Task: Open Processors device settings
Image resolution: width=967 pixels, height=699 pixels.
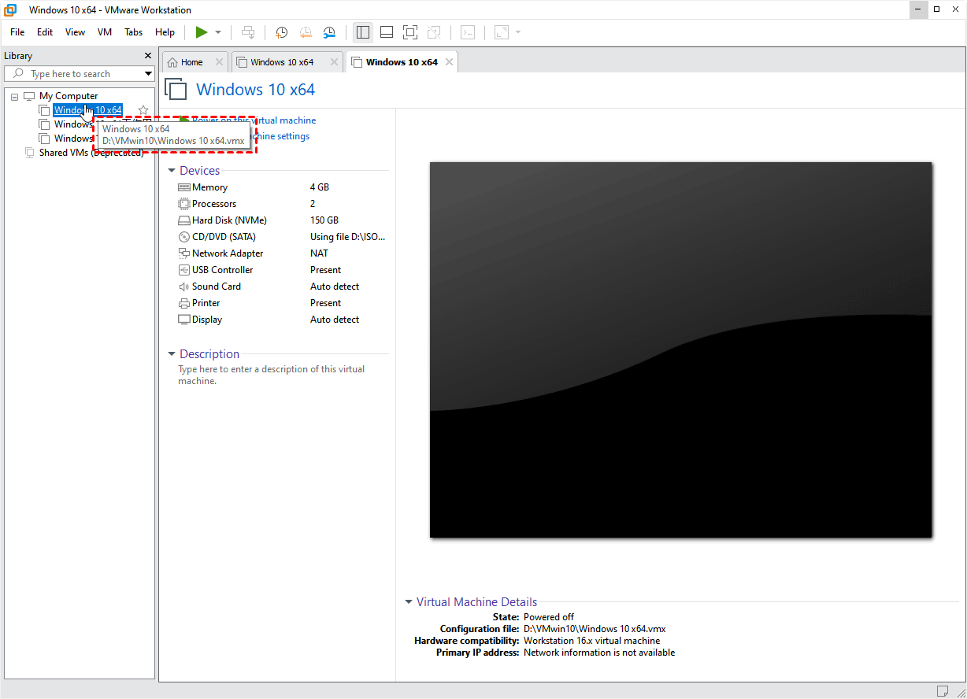Action: click(213, 203)
